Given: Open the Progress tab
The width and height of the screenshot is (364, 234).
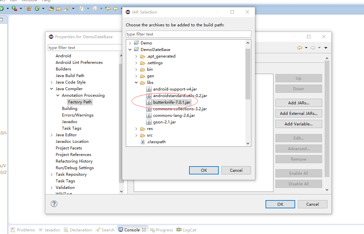Looking at the screenshot, I should point(161,230).
